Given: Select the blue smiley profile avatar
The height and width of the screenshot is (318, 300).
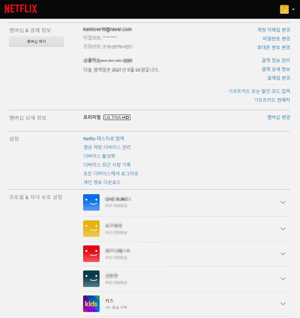Looking at the screenshot, I should coord(91,202).
